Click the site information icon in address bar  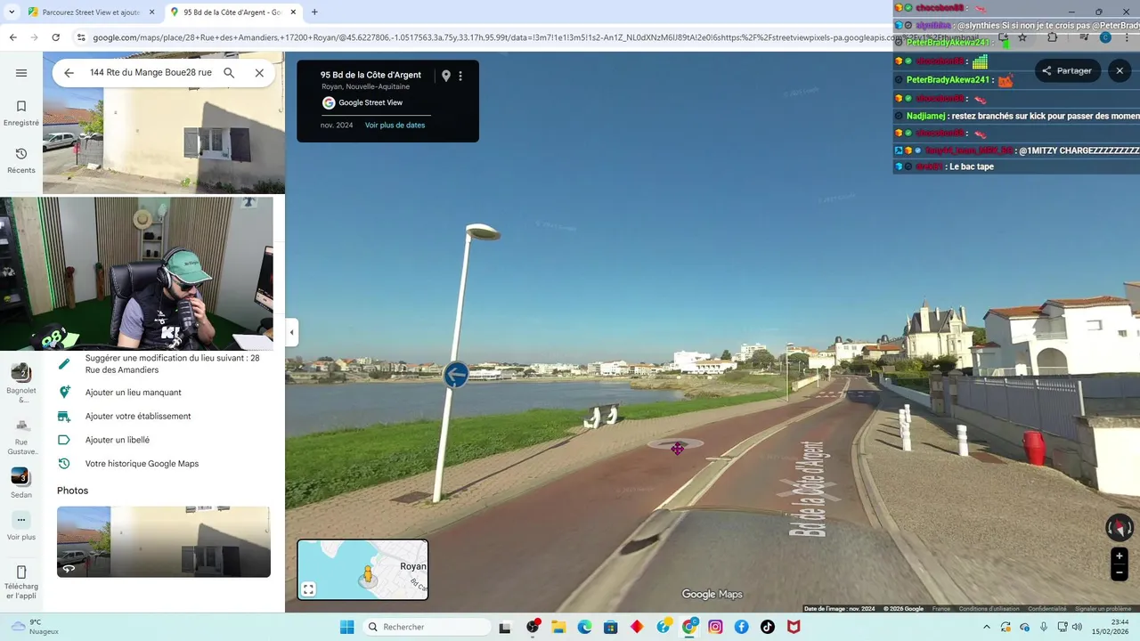point(81,37)
